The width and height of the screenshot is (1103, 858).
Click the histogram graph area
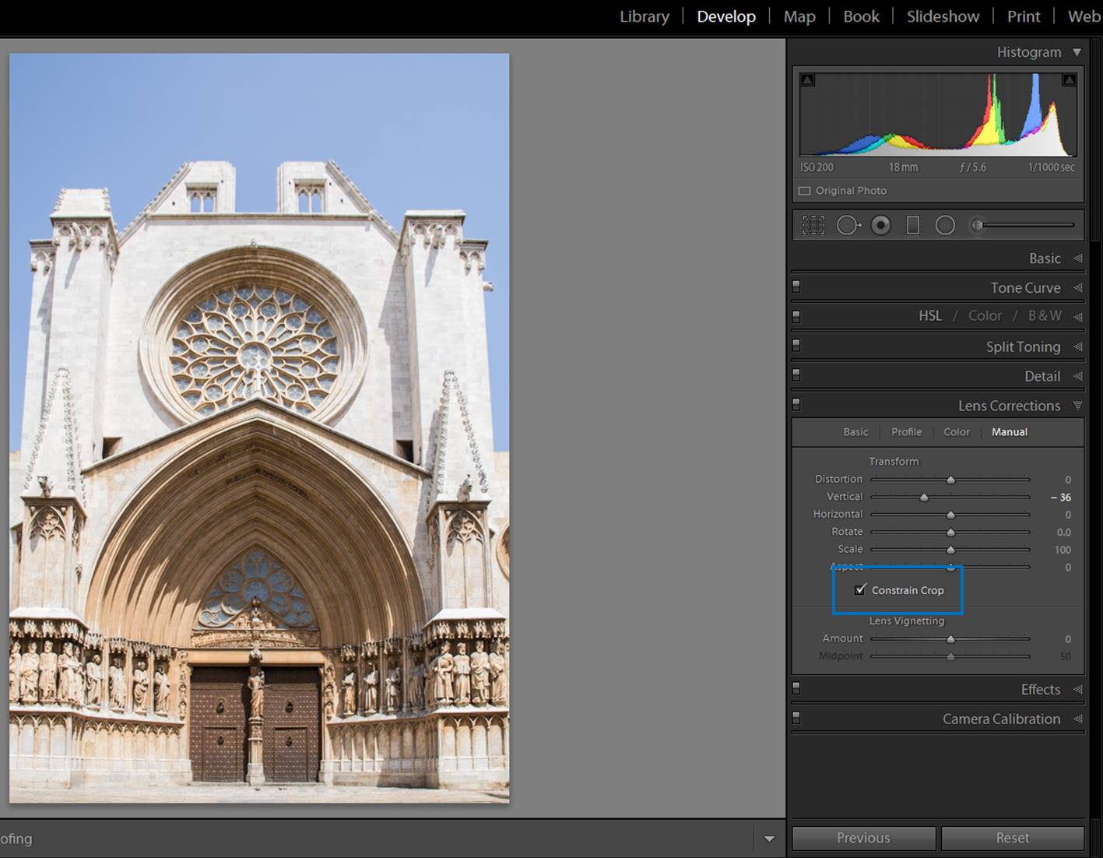[x=938, y=115]
